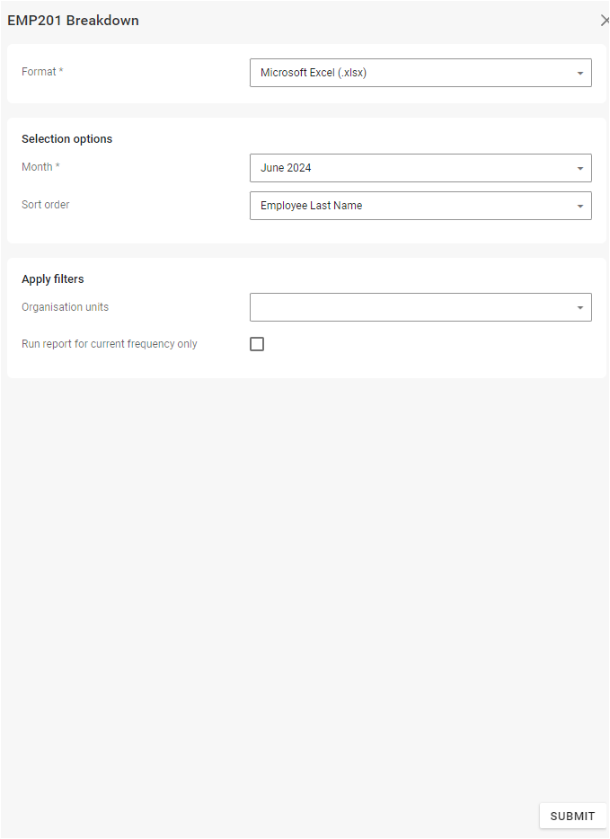The height and width of the screenshot is (839, 610).
Task: Enable Run report for current frequency checkbox
Action: (257, 344)
